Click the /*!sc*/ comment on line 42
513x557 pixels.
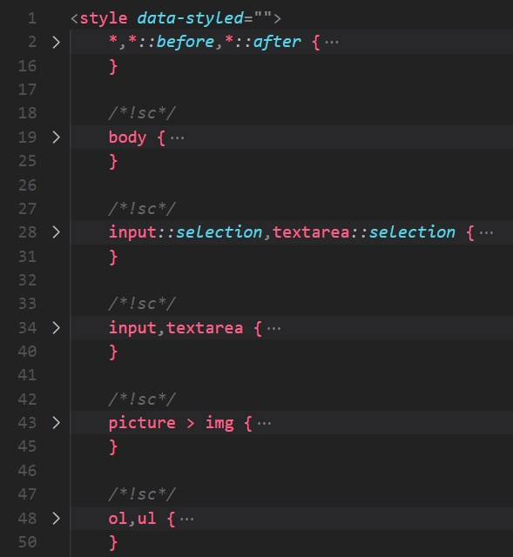pyautogui.click(x=142, y=399)
